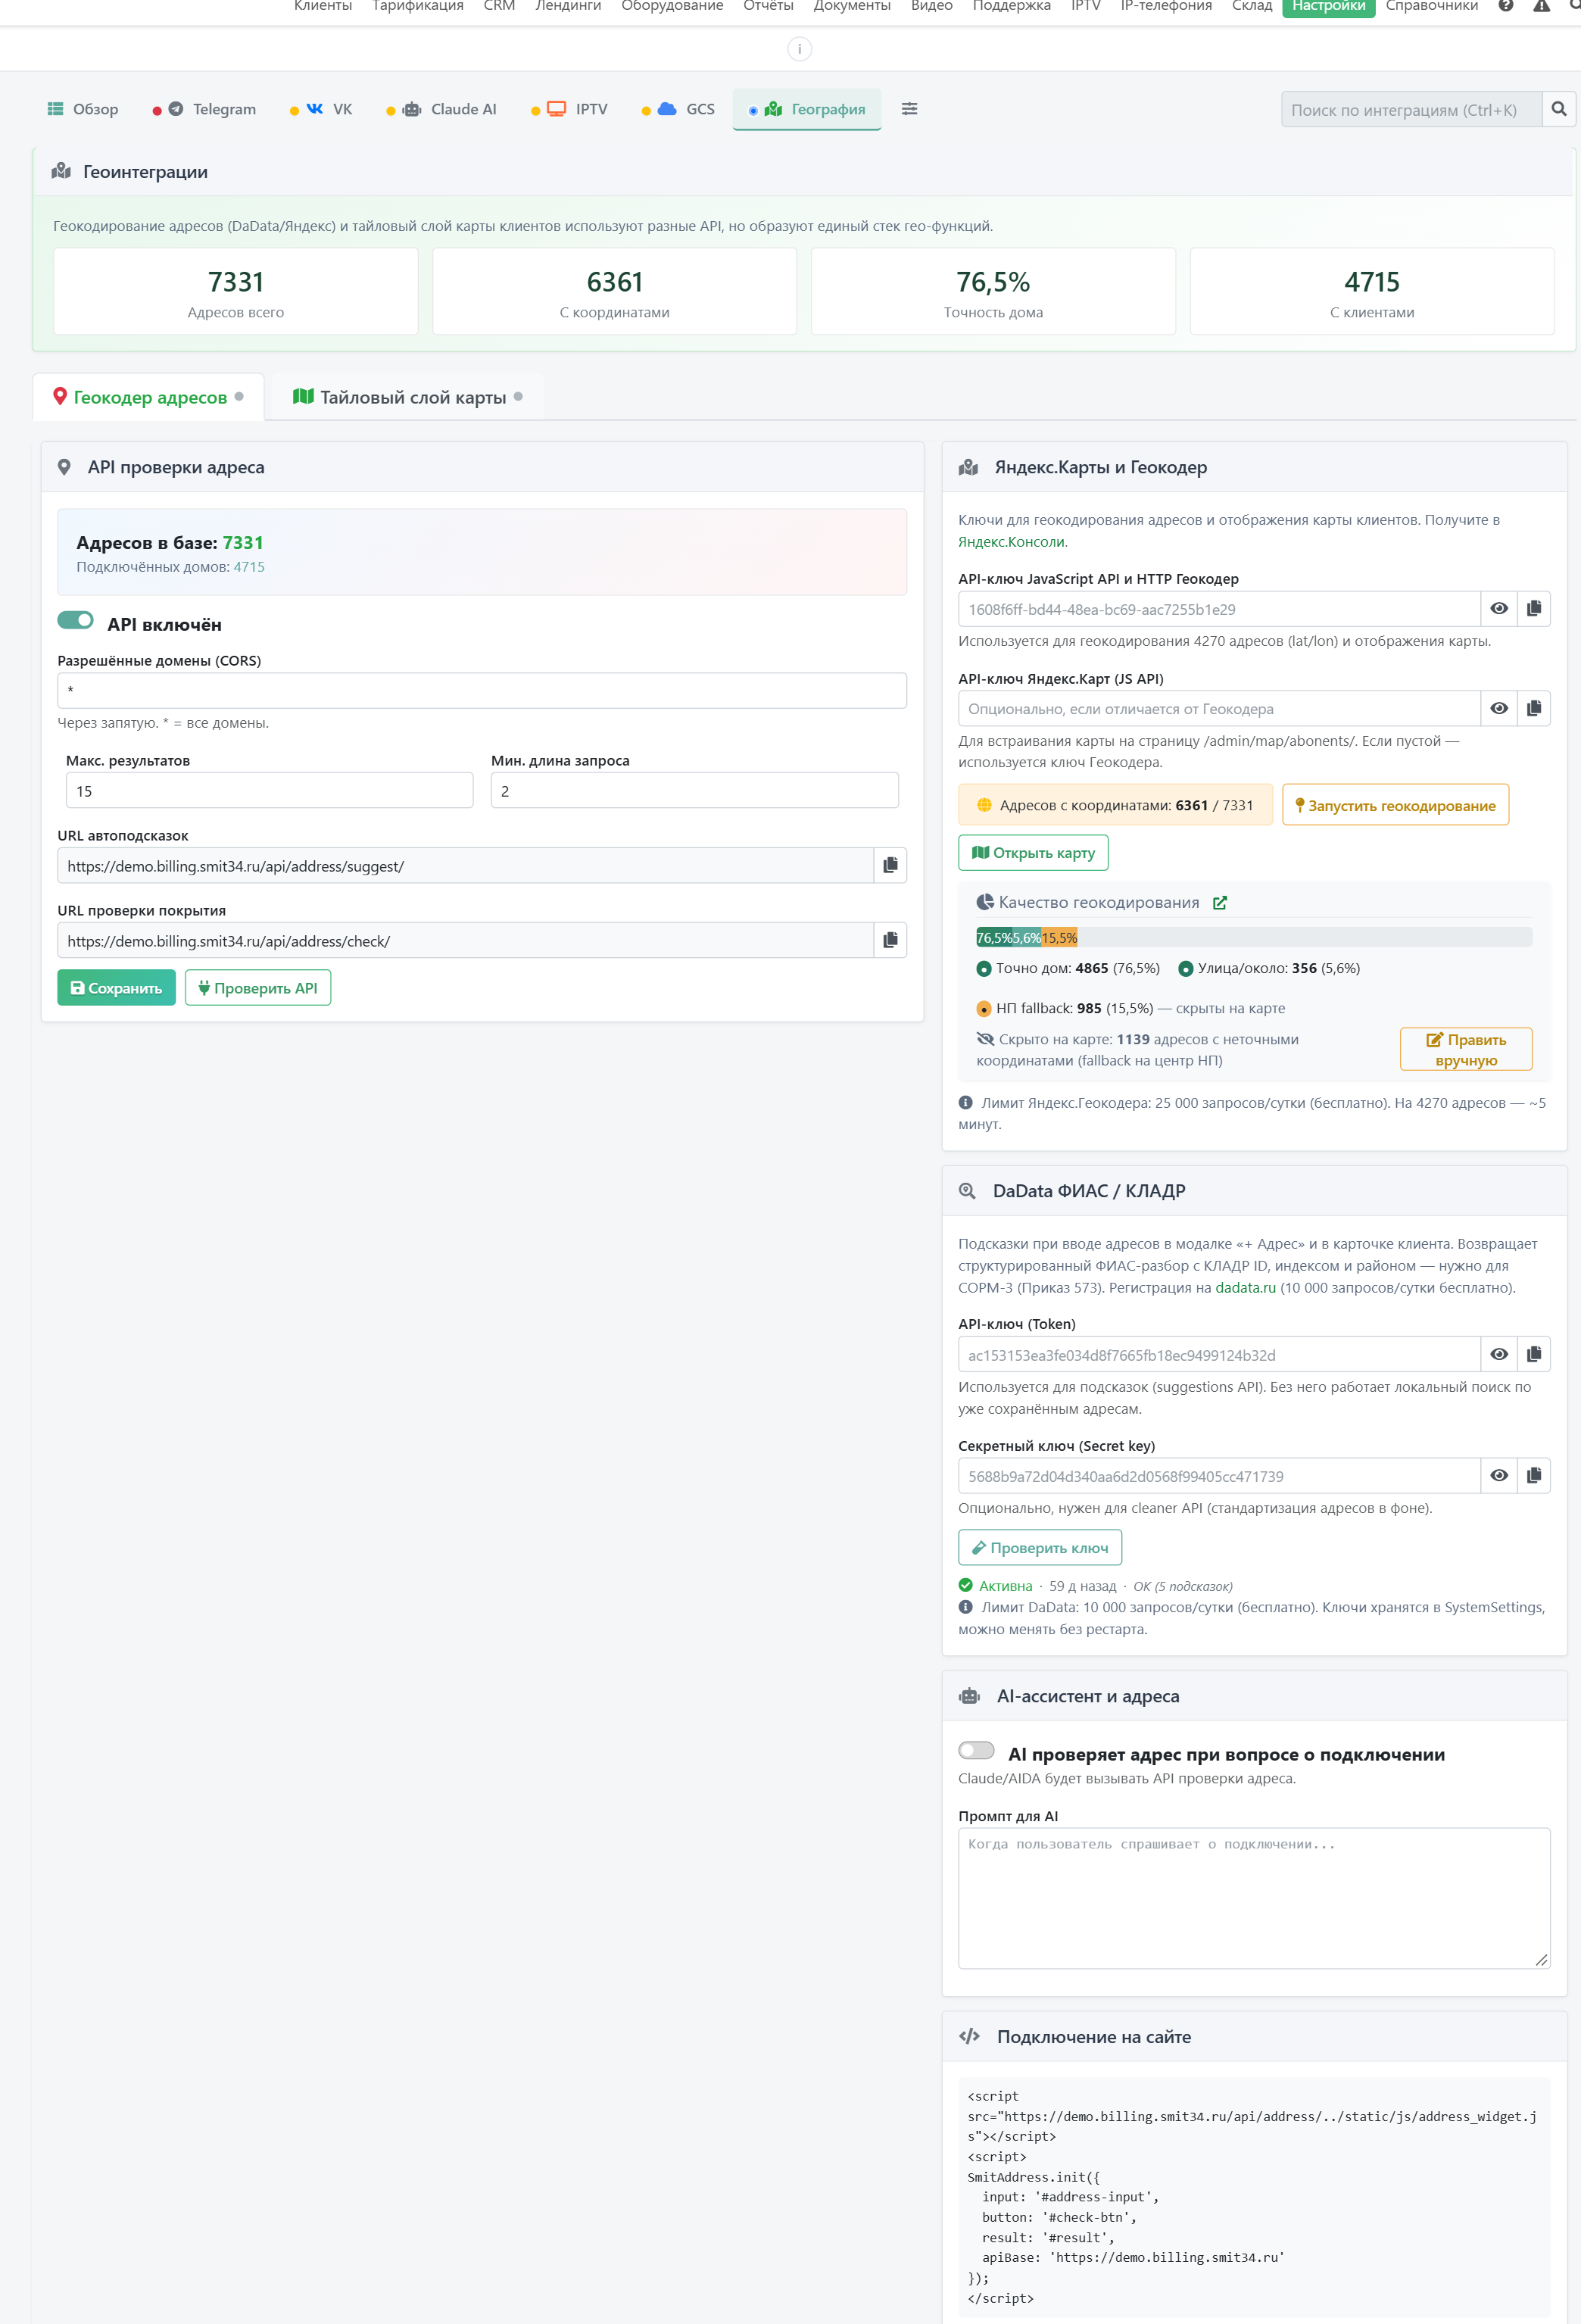Reveal the JavaScript API Геокодер key with eye icon

(1498, 608)
